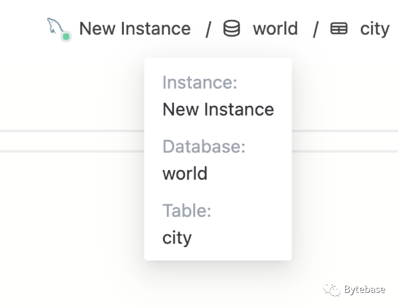
Task: Click the upper horizontal divider line
Action: [x=73, y=131]
